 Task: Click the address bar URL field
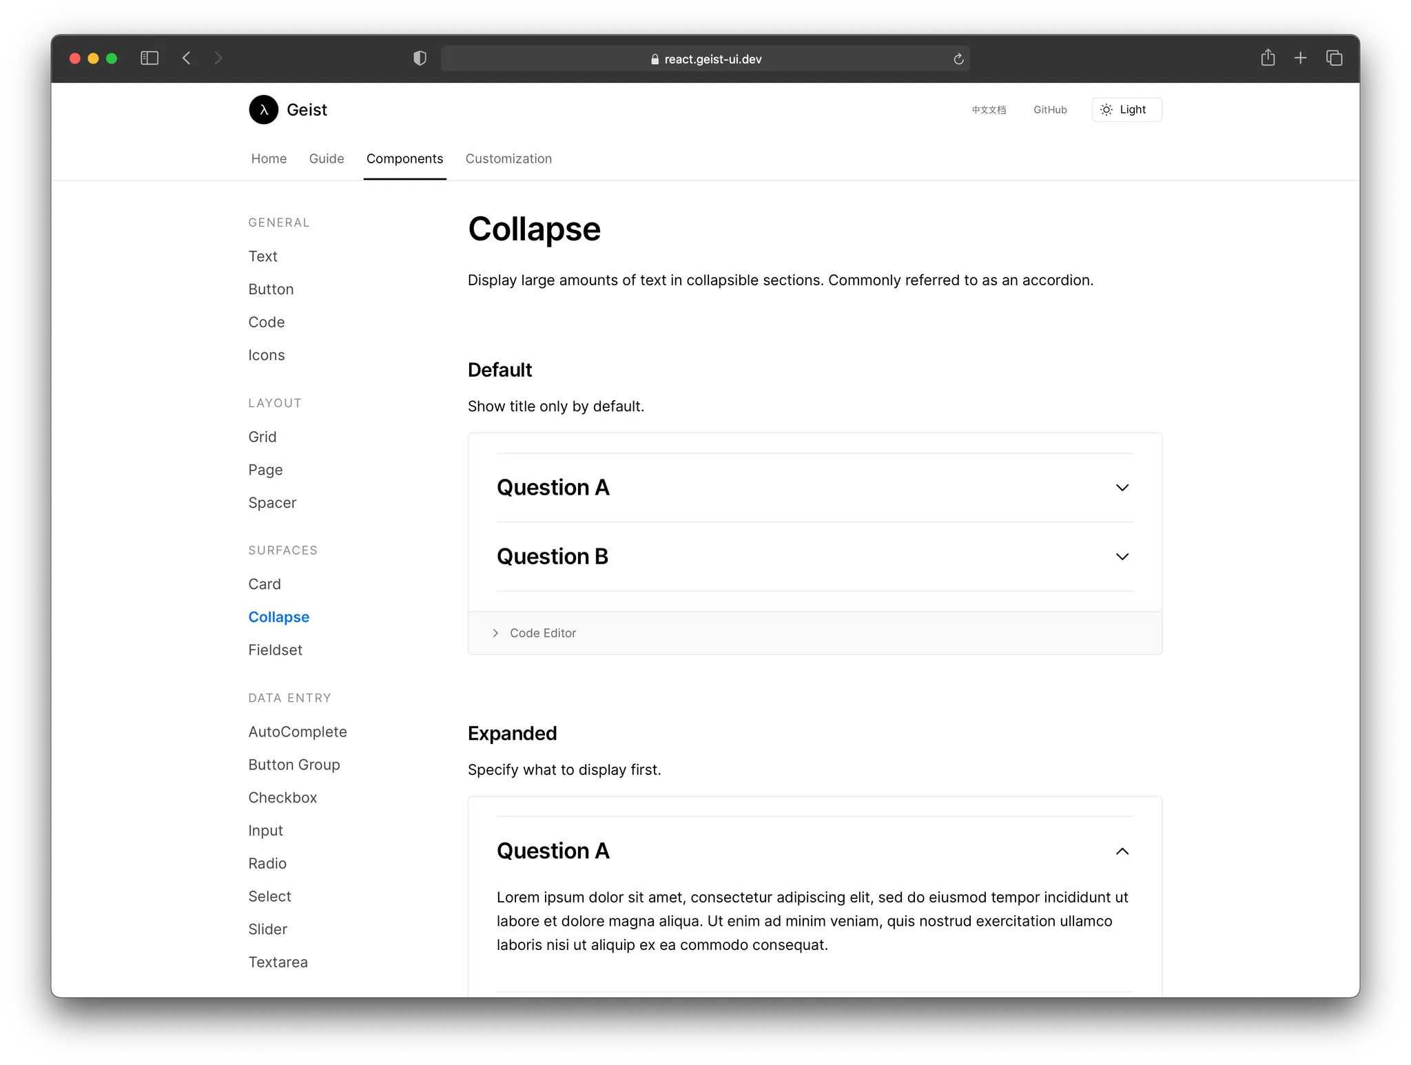pos(705,59)
